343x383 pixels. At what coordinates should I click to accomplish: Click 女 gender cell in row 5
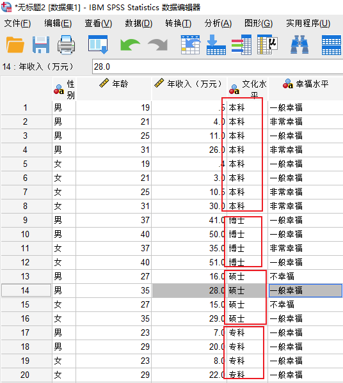64,164
